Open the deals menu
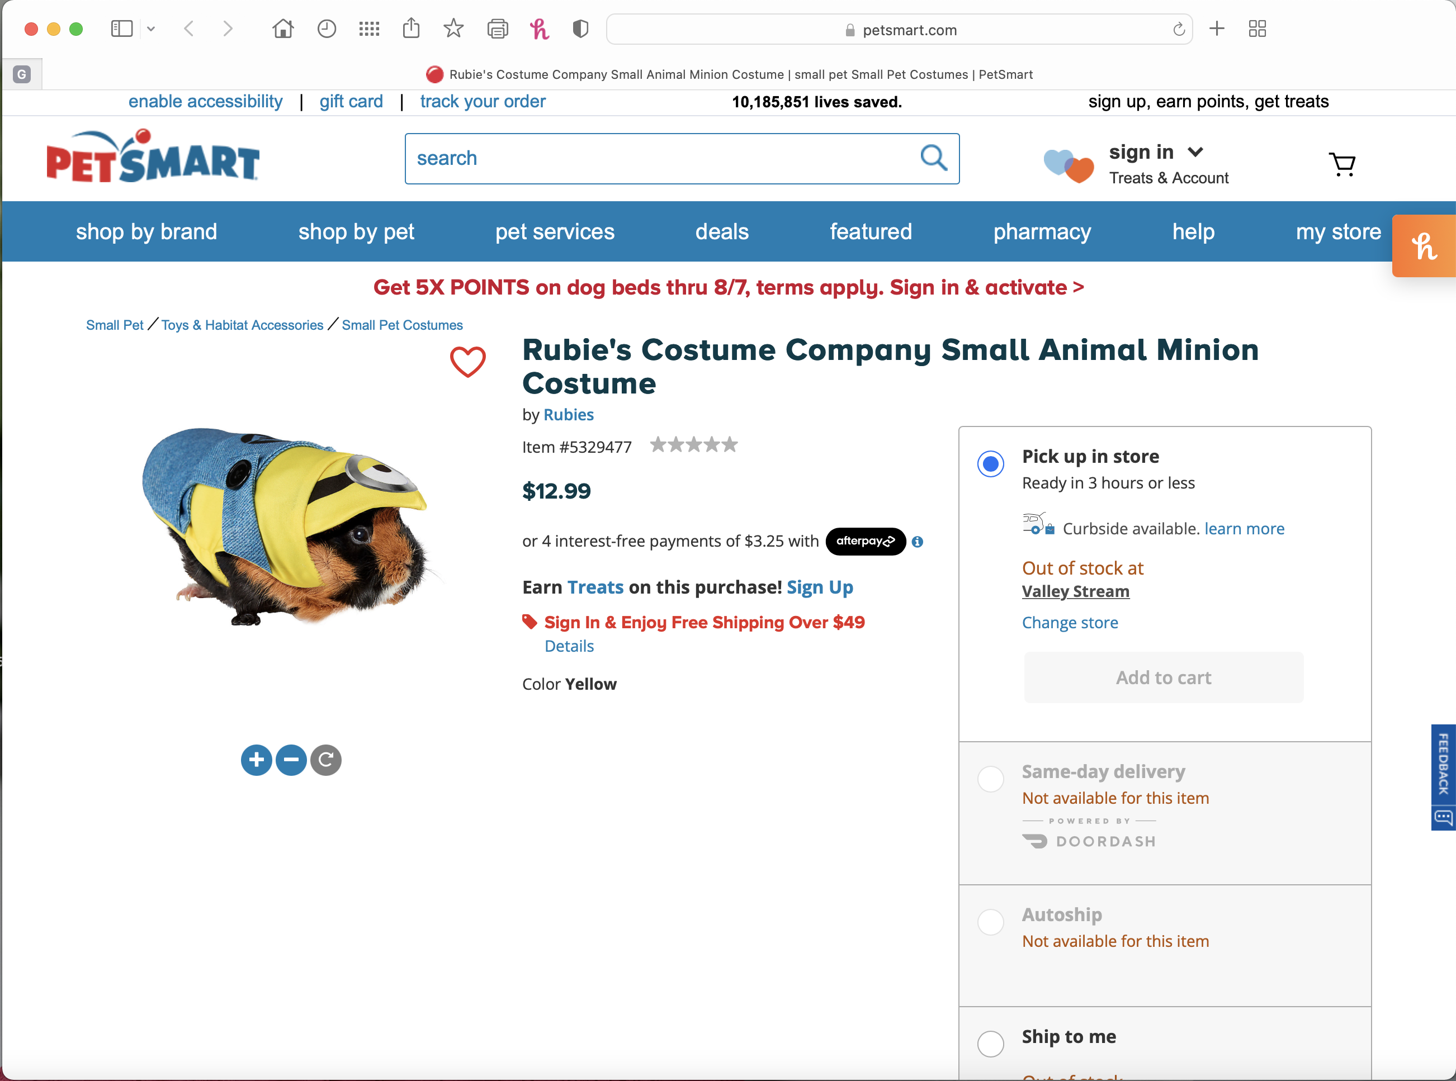This screenshot has width=1456, height=1081. pos(721,231)
